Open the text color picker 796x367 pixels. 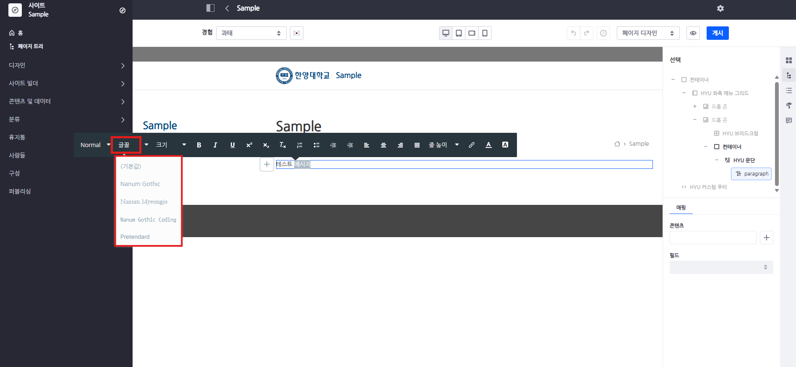coord(488,145)
